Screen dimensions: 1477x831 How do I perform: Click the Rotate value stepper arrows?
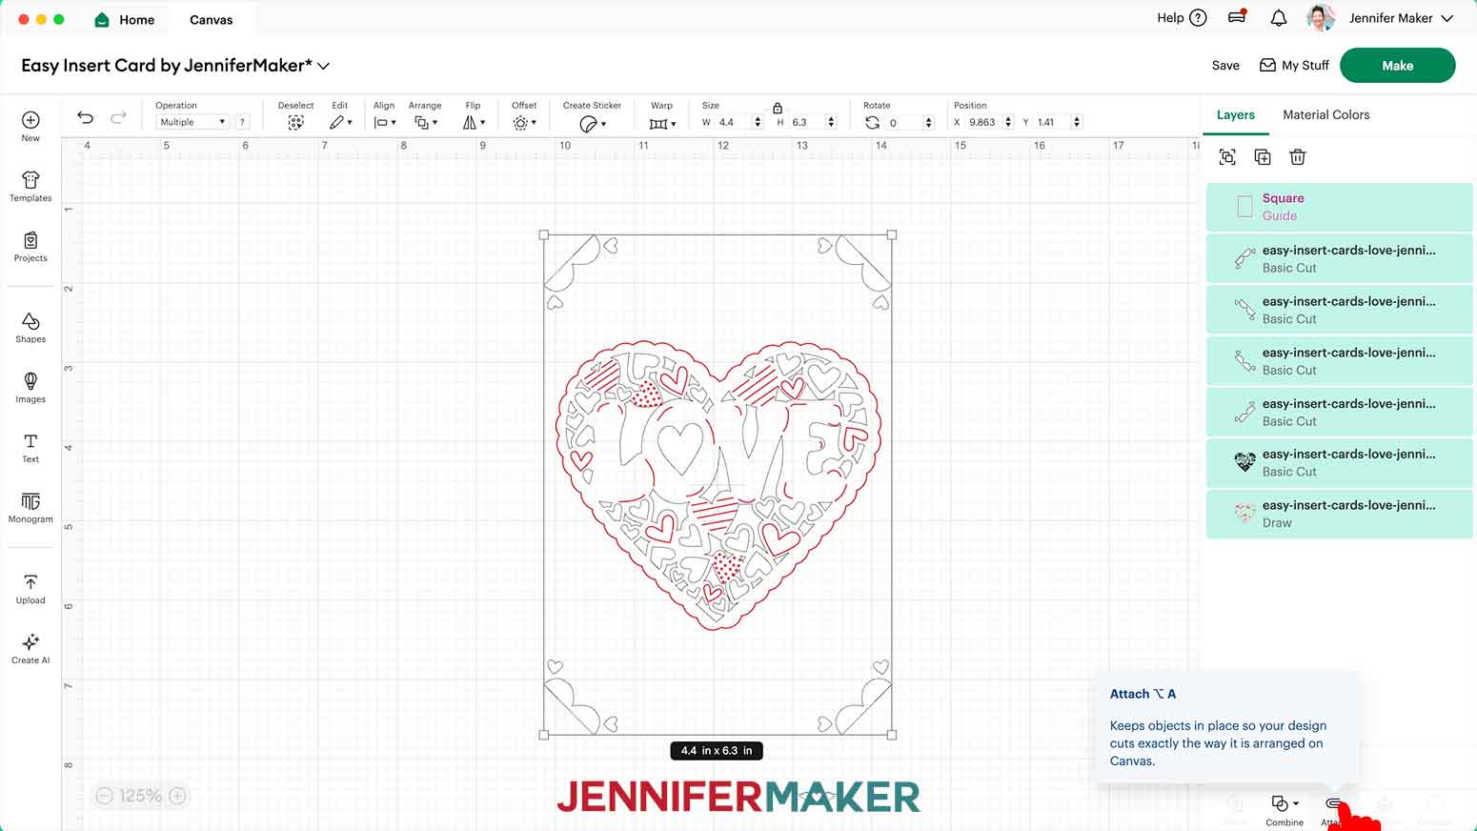click(929, 122)
